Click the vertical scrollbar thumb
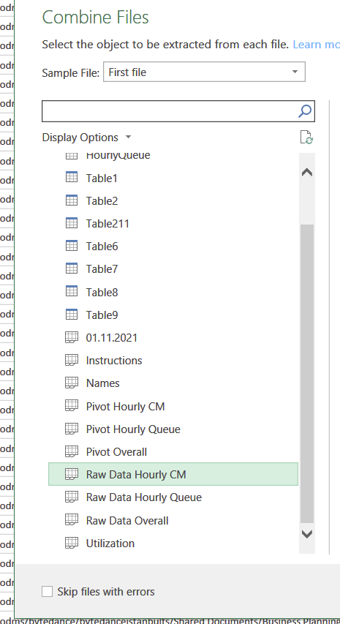340x624 pixels. tap(306, 373)
